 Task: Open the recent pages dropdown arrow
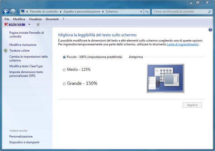18,12
